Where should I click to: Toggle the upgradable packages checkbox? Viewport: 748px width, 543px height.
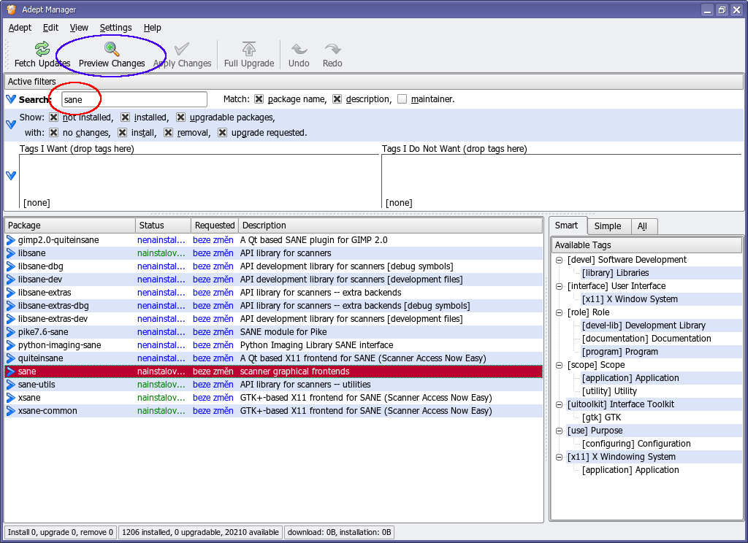pos(181,118)
